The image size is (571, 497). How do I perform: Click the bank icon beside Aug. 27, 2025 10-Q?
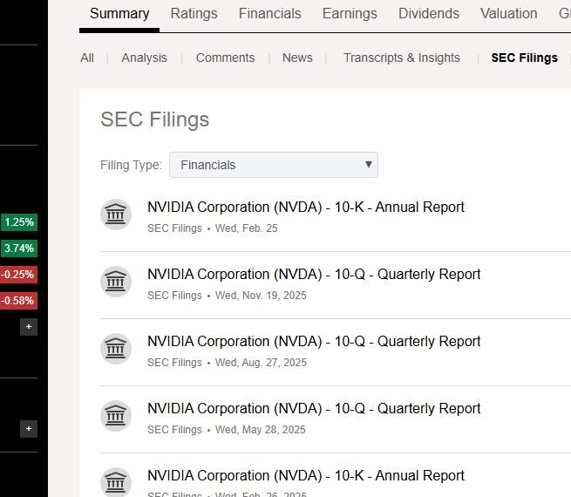coord(116,349)
